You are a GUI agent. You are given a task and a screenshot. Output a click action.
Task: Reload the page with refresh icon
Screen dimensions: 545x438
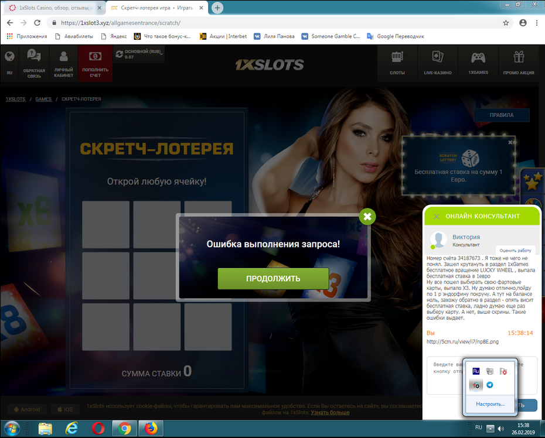coord(37,23)
